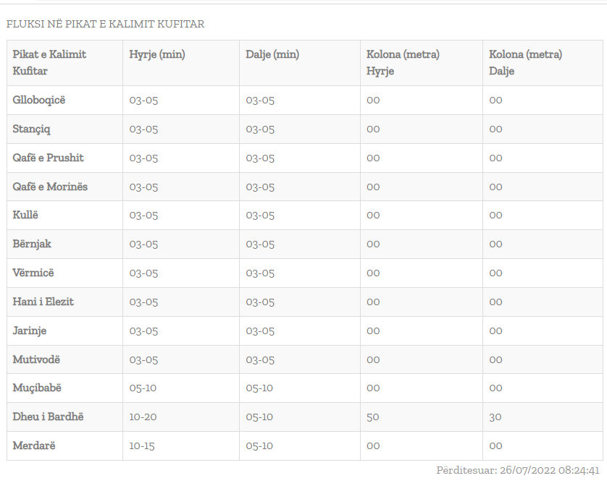The image size is (607, 486).
Task: Select the Bërnjak row label
Action: 32,244
